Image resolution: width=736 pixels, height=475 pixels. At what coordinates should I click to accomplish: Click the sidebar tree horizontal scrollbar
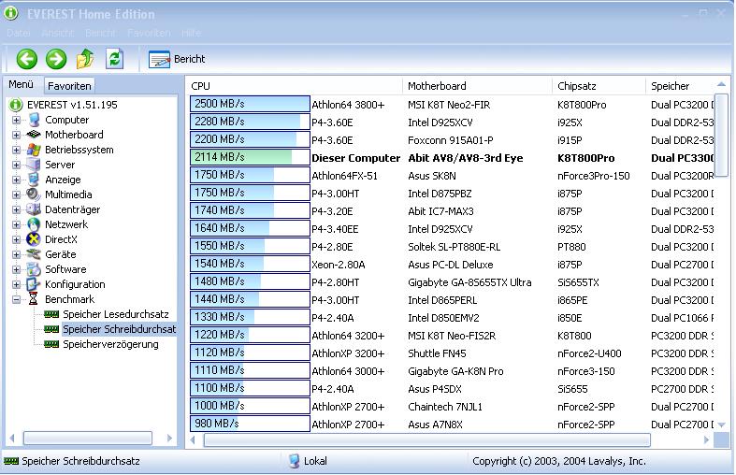88,439
